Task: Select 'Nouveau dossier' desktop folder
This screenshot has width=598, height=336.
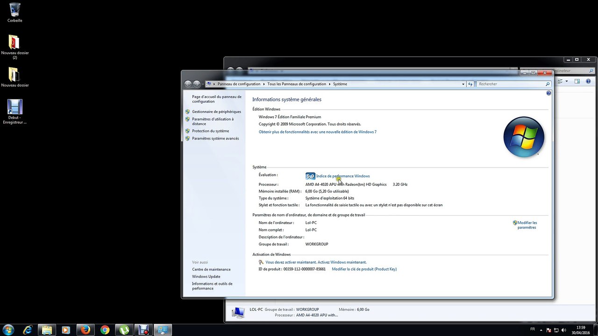Action: pos(15,77)
